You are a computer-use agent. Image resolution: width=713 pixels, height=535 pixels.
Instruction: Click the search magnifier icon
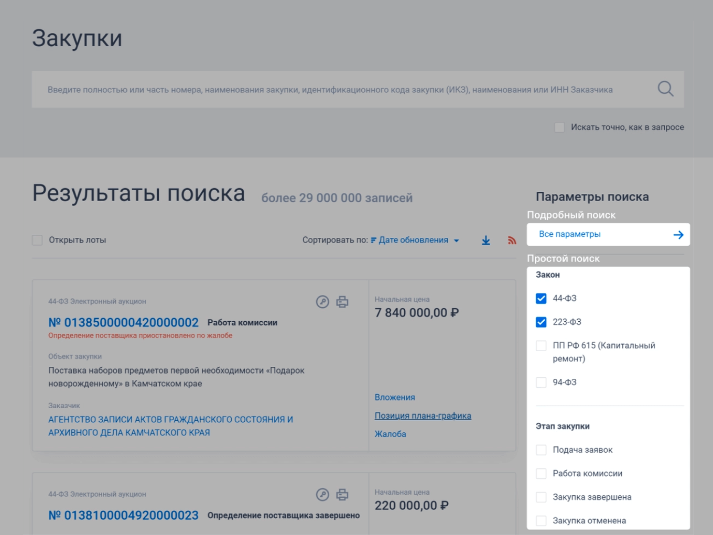(665, 89)
